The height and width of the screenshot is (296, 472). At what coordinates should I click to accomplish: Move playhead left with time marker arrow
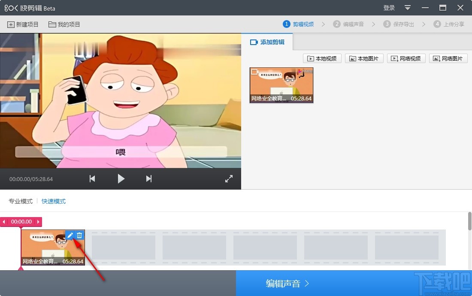tap(3, 222)
